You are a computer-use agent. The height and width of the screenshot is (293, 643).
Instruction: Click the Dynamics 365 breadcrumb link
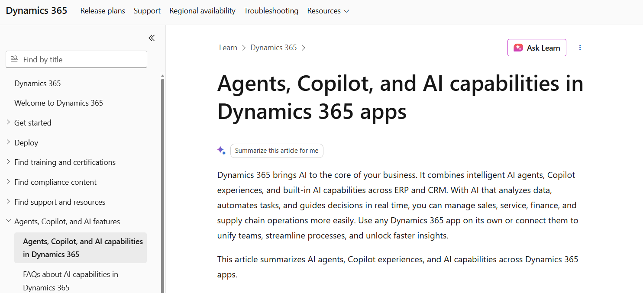point(274,48)
